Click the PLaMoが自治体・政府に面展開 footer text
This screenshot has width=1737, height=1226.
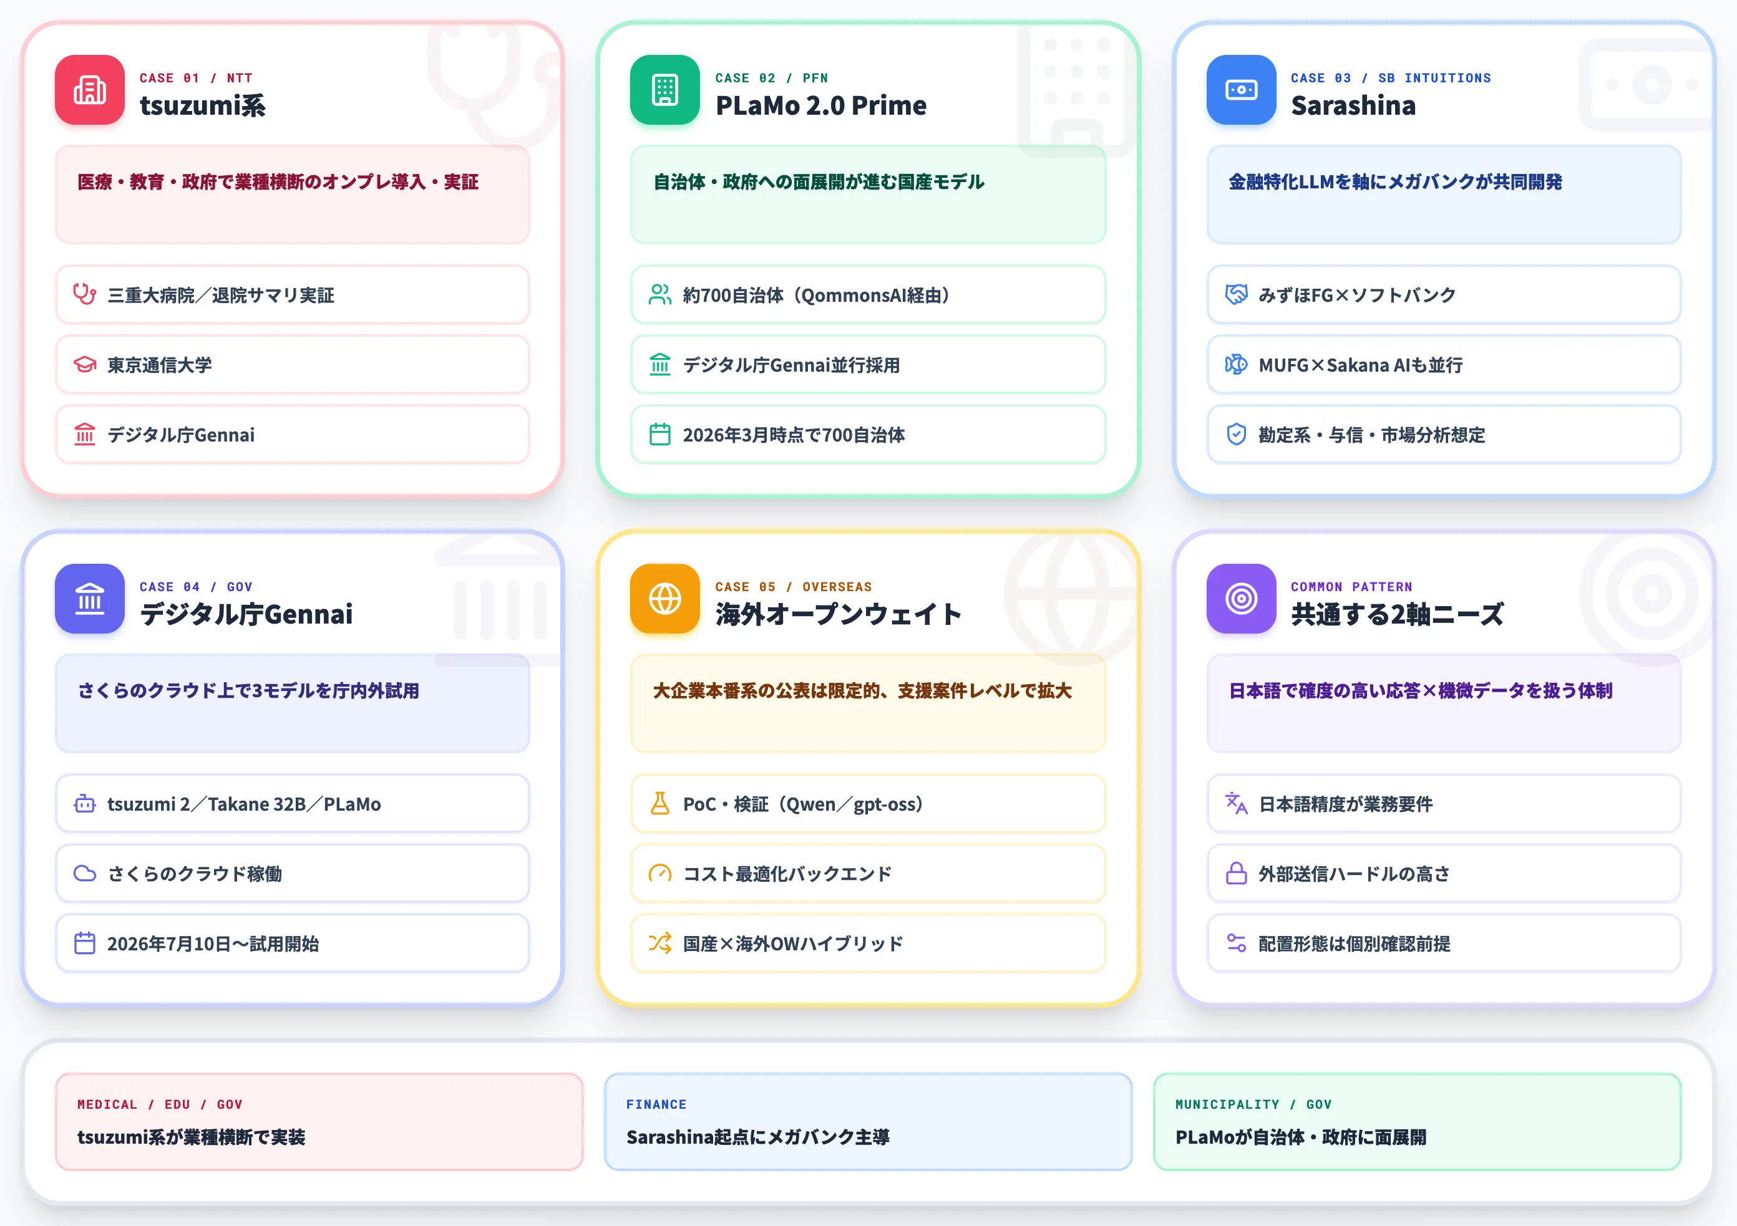coord(1300,1137)
